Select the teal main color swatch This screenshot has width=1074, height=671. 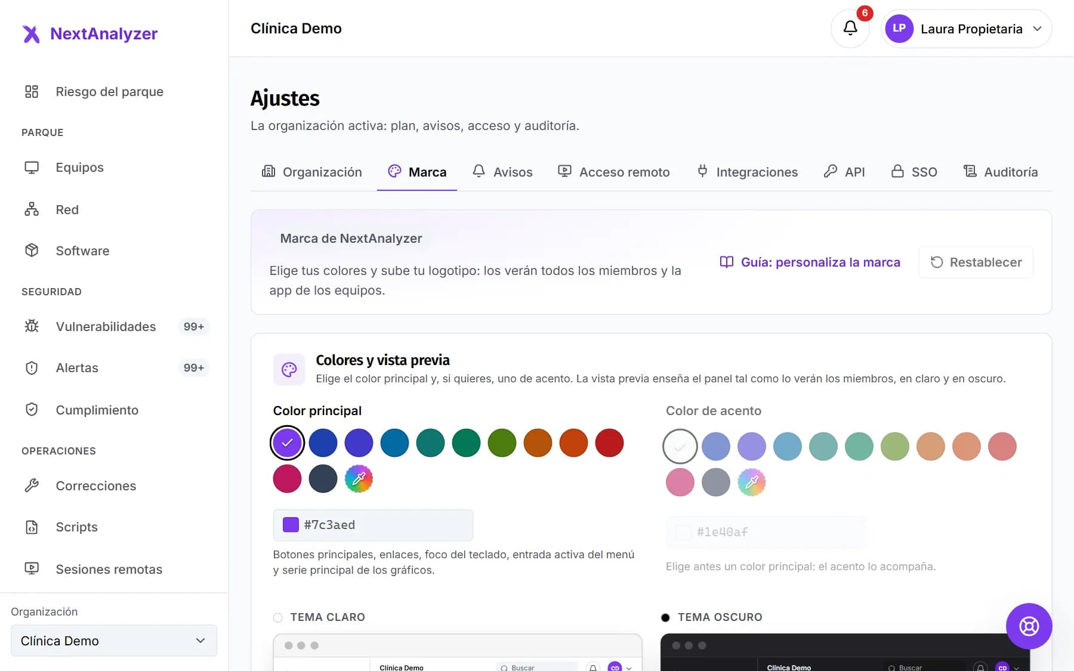(430, 443)
